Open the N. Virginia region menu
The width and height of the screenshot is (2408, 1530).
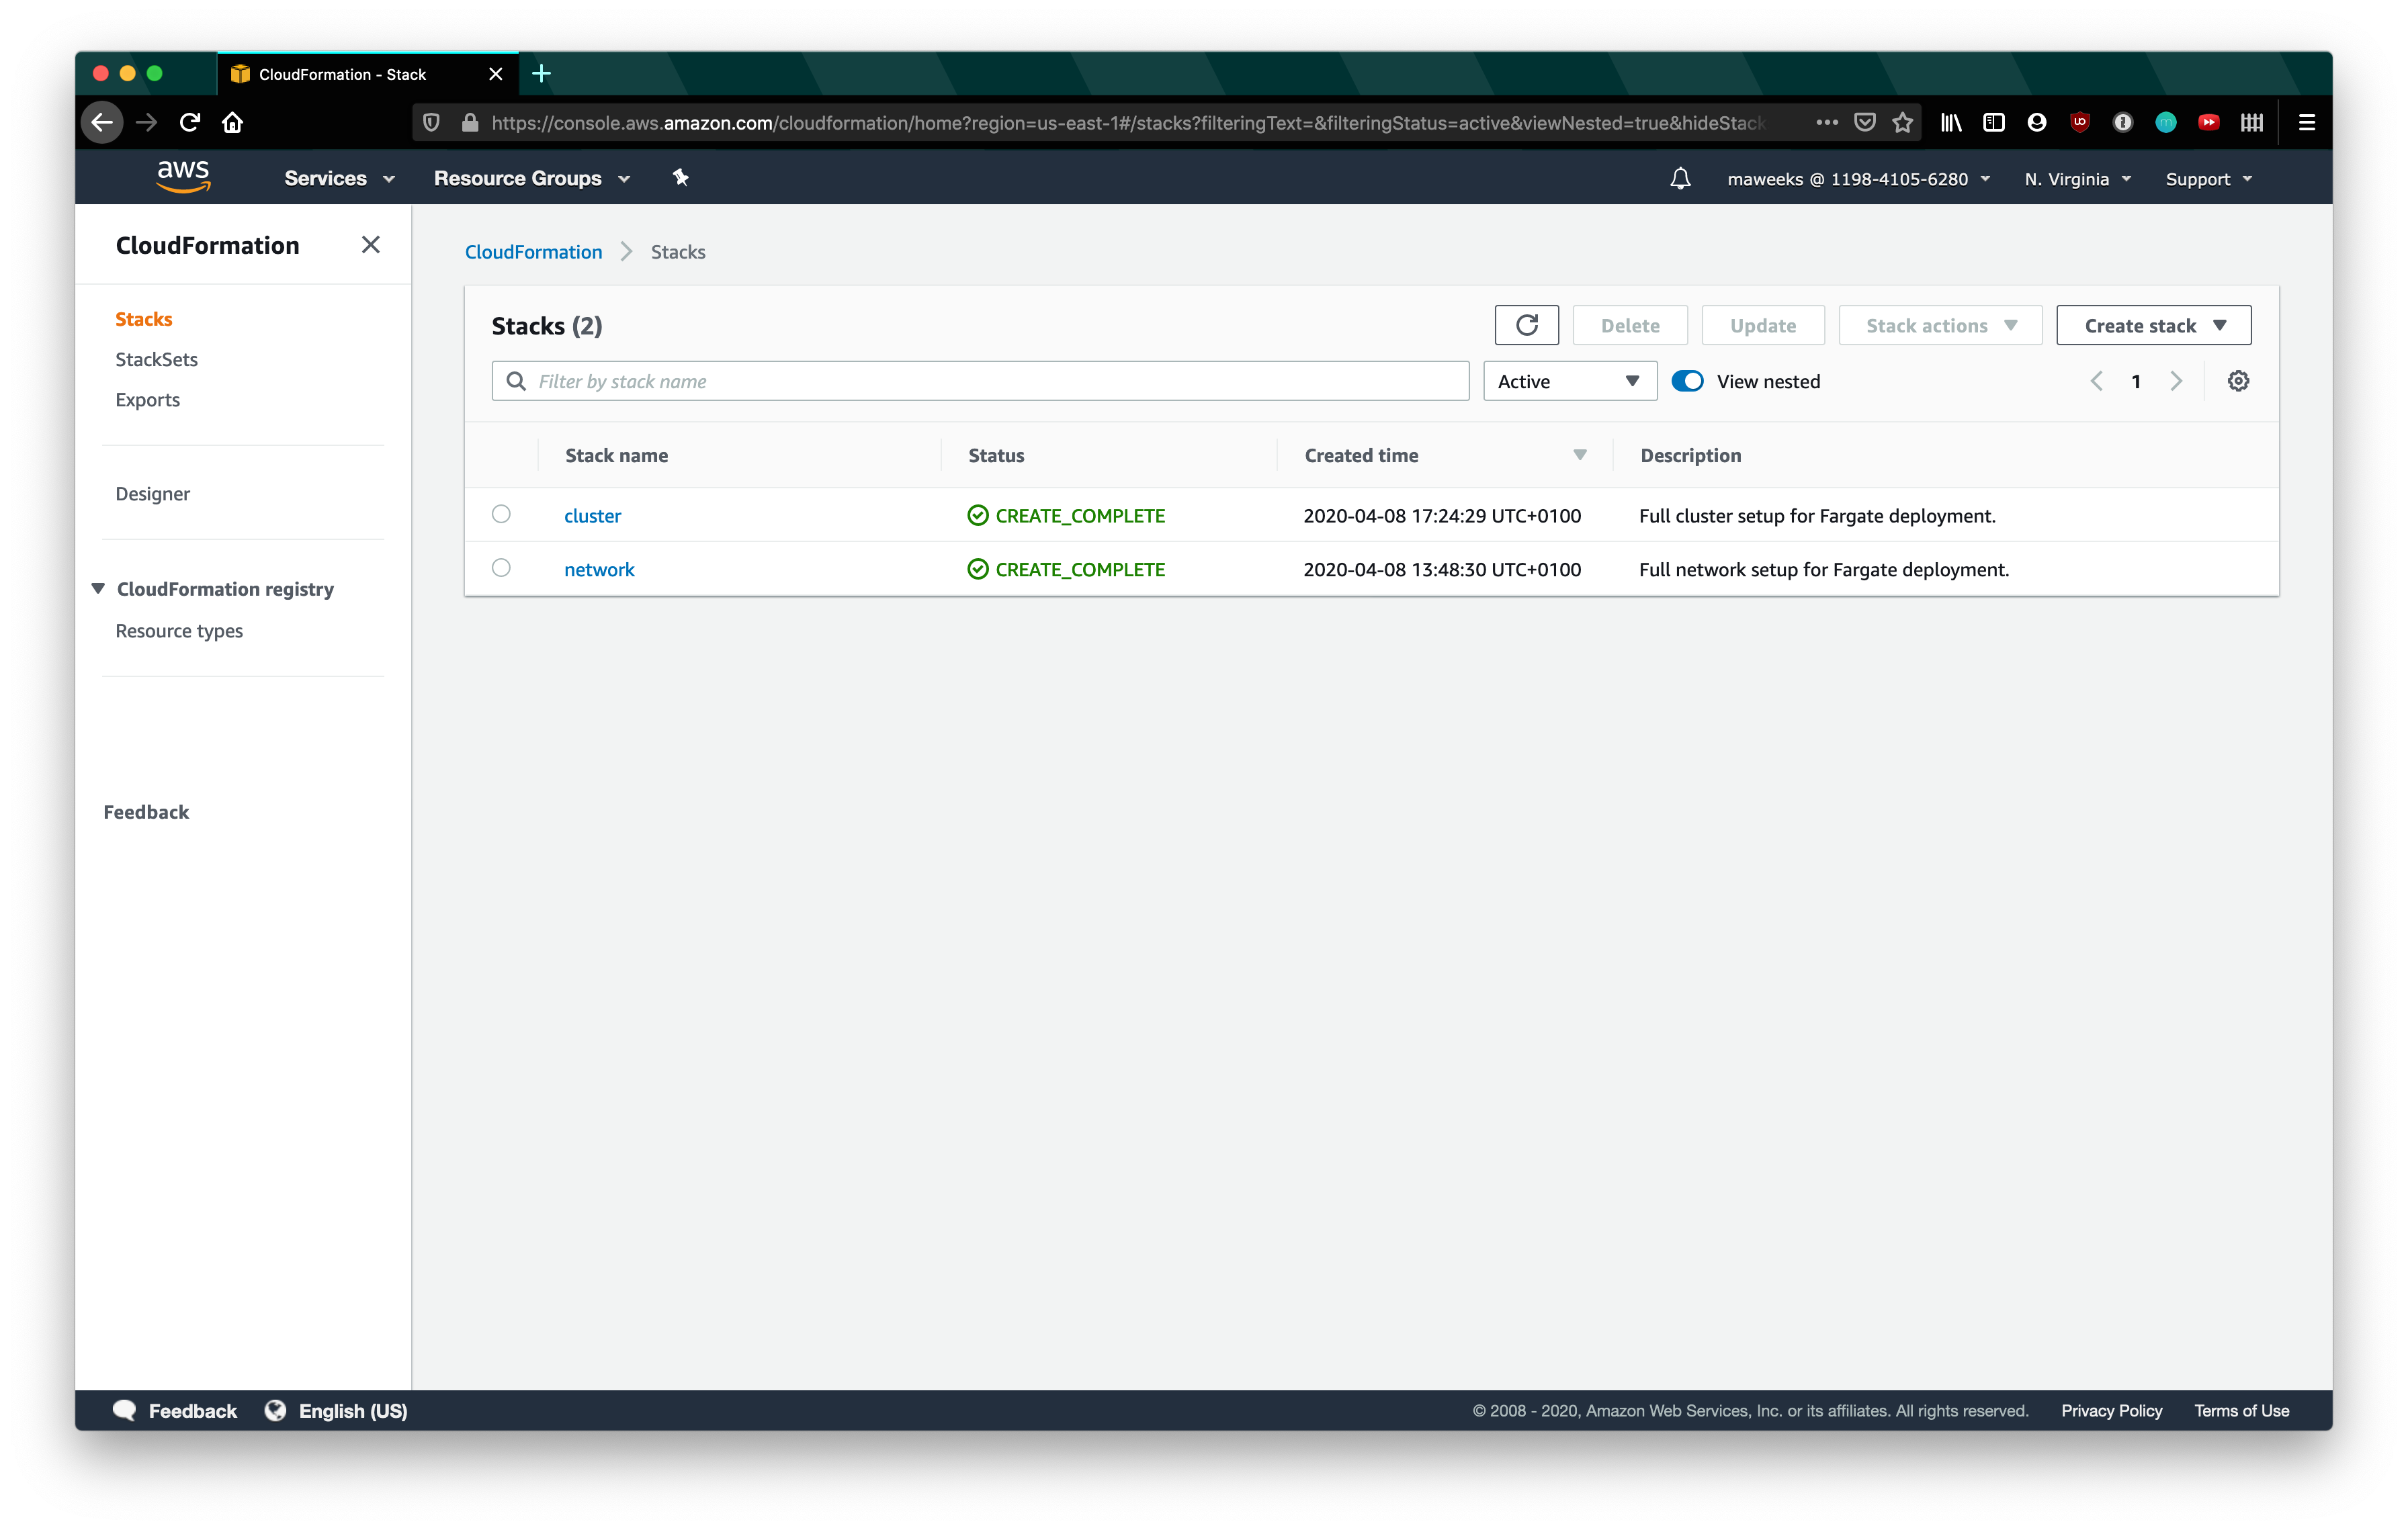[x=2077, y=179]
